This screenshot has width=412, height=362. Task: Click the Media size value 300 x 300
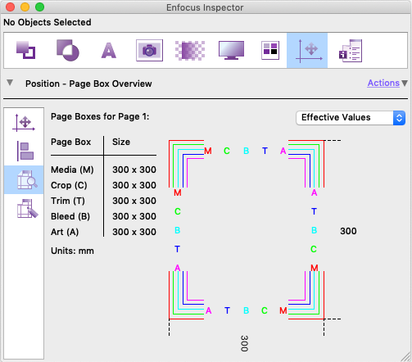point(134,170)
